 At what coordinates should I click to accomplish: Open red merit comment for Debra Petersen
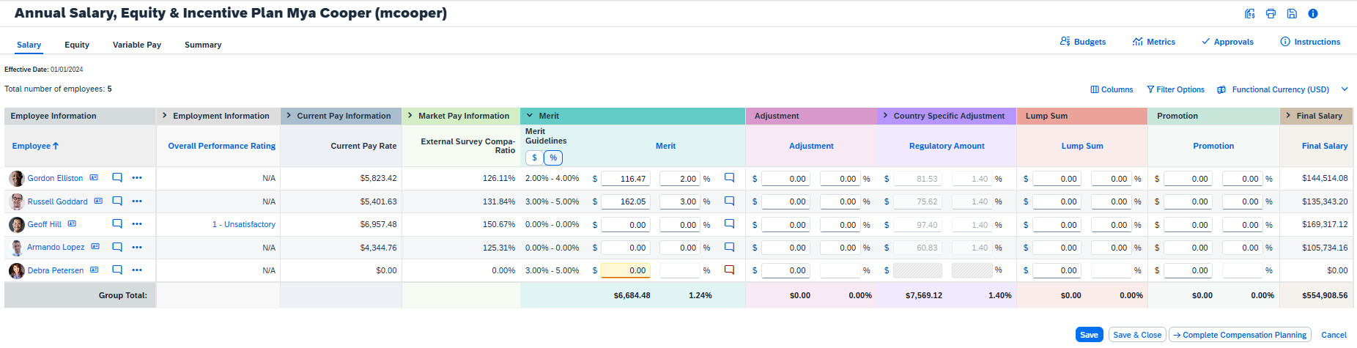pyautogui.click(x=729, y=270)
